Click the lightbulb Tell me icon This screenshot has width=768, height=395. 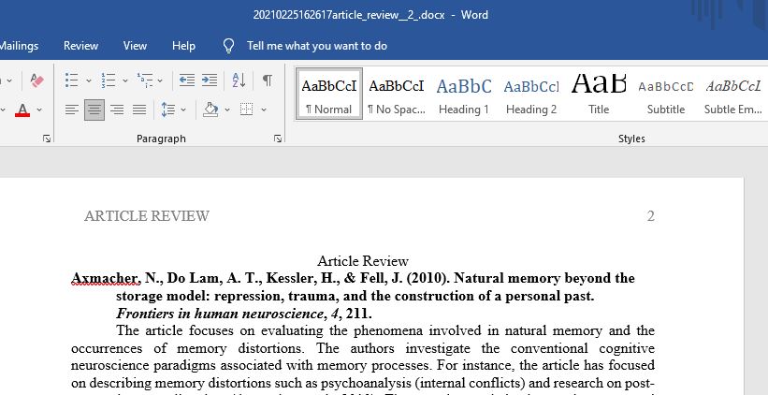click(228, 46)
